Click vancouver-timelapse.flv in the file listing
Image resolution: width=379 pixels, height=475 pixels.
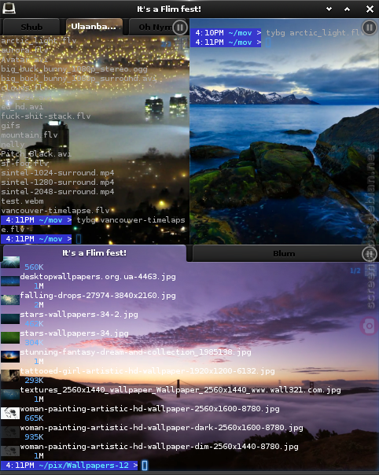click(x=56, y=211)
